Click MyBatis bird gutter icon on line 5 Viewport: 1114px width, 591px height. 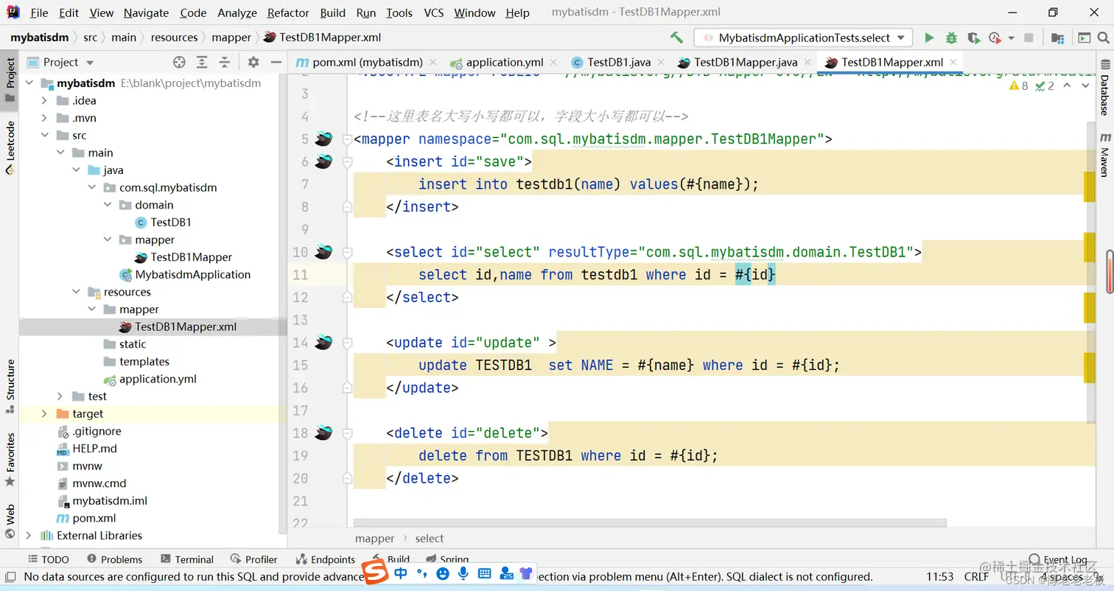click(x=323, y=139)
